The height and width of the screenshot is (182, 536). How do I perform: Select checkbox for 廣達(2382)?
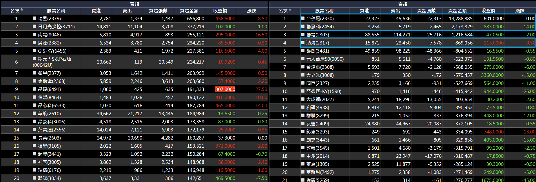coord(34,42)
